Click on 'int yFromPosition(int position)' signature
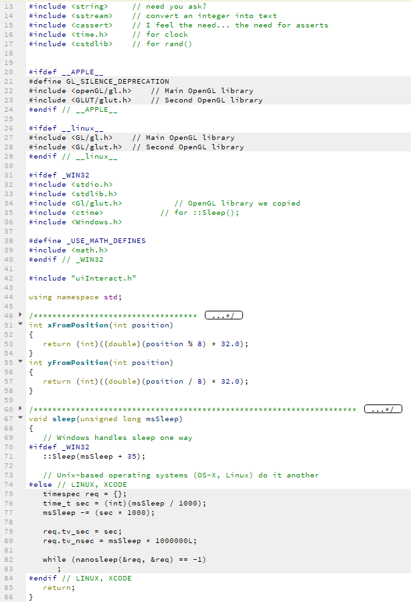Image resolution: width=411 pixels, height=602 pixels. 101,363
